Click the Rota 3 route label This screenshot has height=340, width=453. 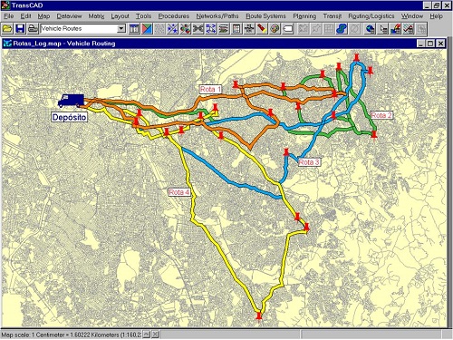pos(309,162)
